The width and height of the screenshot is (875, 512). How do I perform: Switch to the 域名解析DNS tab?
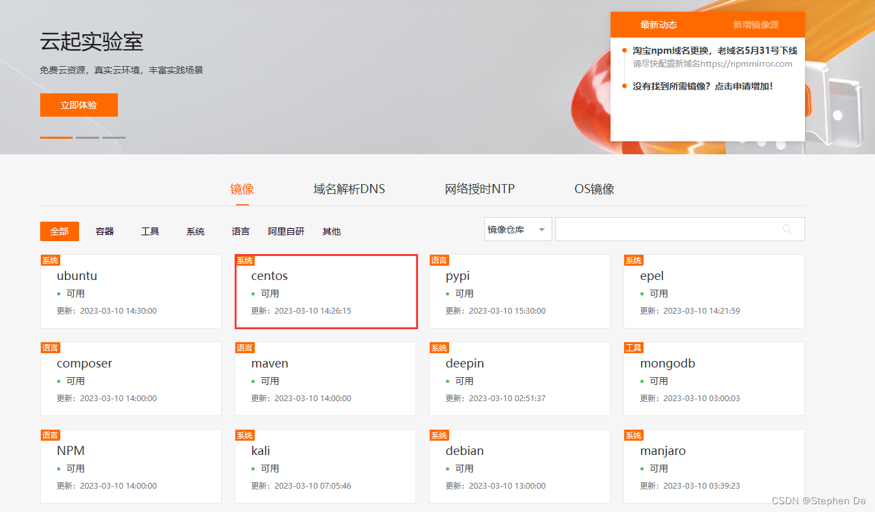[x=349, y=189]
